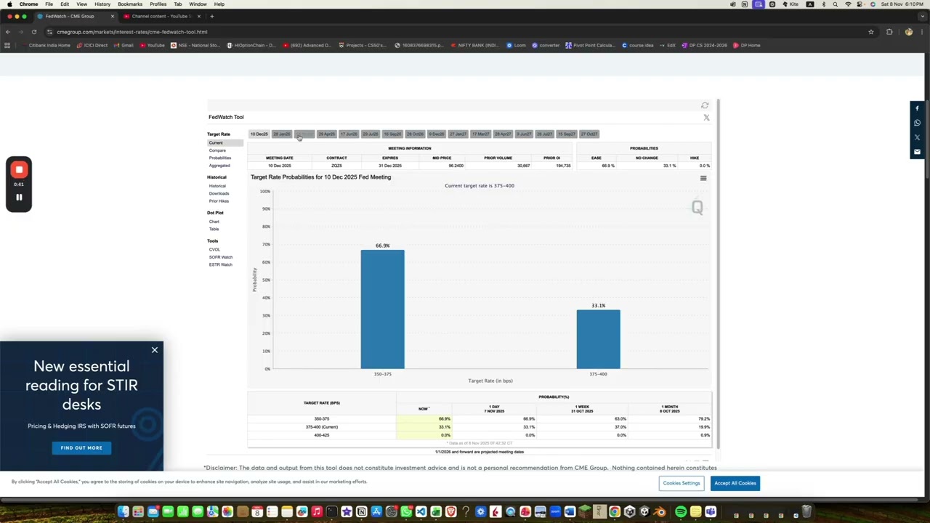Open Dot Plot Chart link
Screen dimensions: 930x523
tap(214, 222)
